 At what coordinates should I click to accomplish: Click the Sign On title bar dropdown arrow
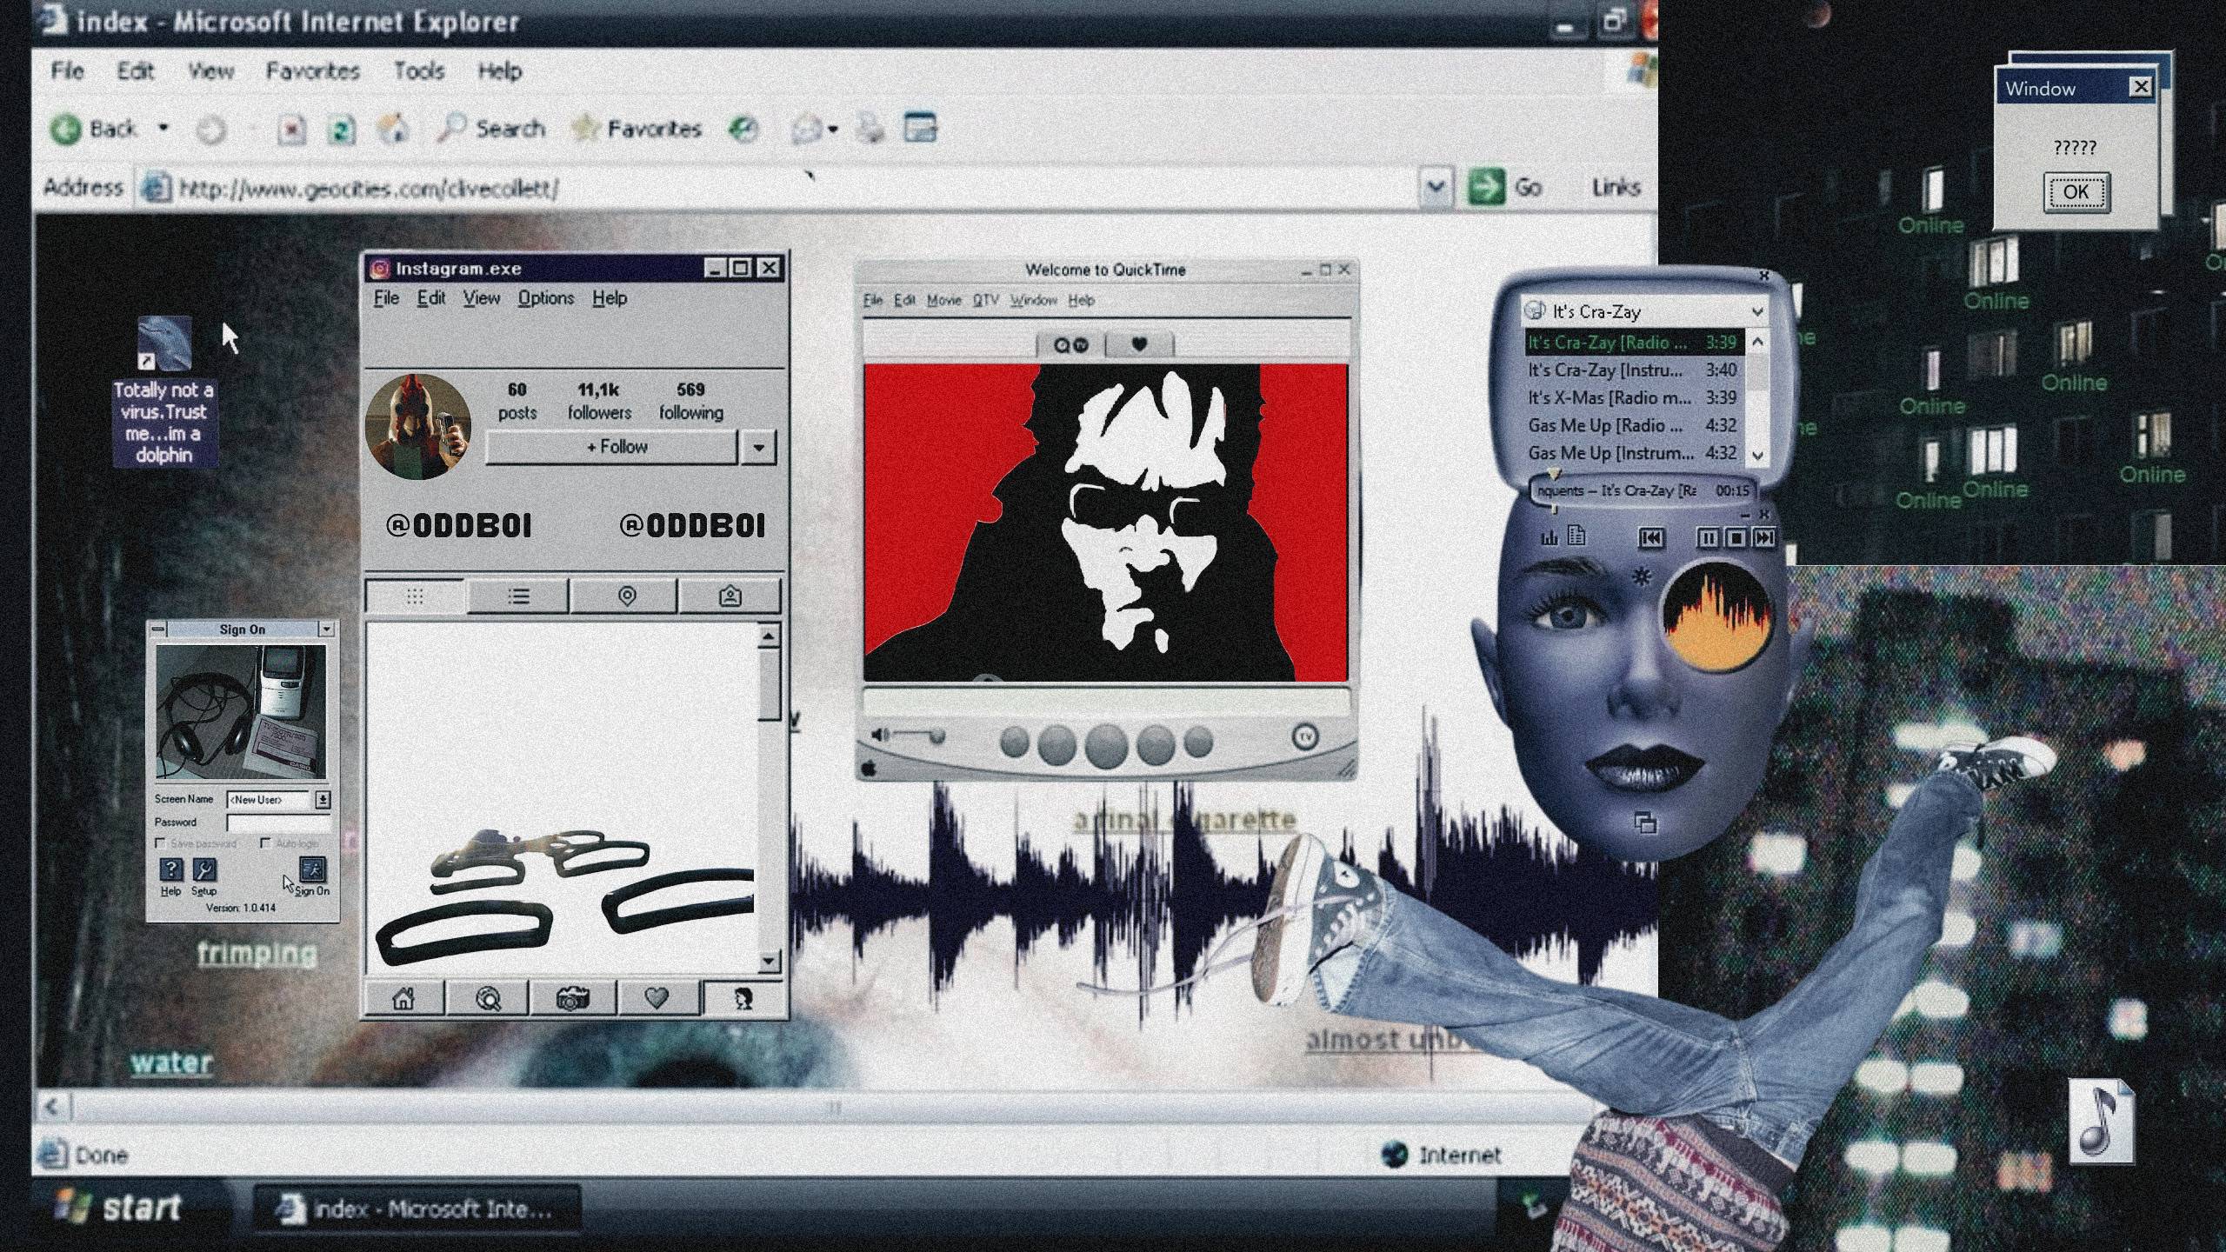pos(326,629)
